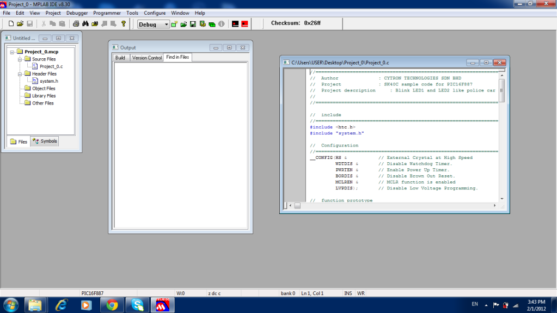Image resolution: width=557 pixels, height=313 pixels.
Task: Click the New Project icon
Action: pos(174,24)
